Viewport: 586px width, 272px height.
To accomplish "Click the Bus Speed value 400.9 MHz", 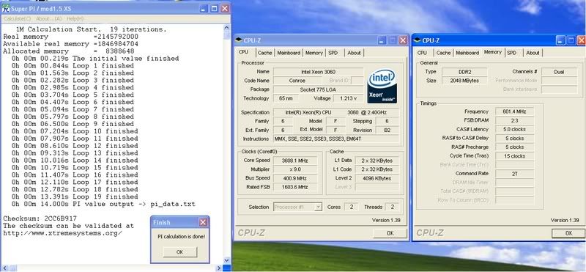I will point(295,178).
